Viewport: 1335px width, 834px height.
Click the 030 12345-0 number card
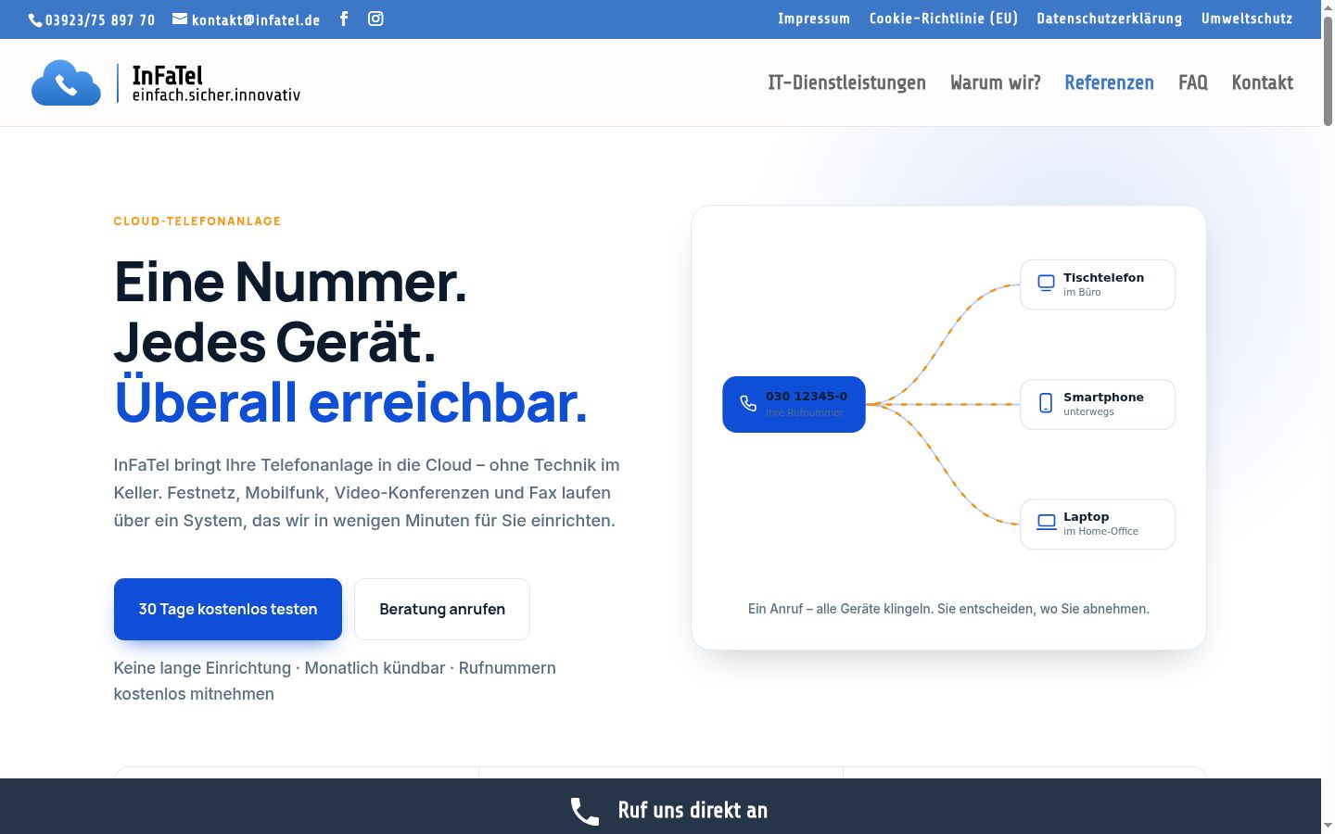click(794, 404)
